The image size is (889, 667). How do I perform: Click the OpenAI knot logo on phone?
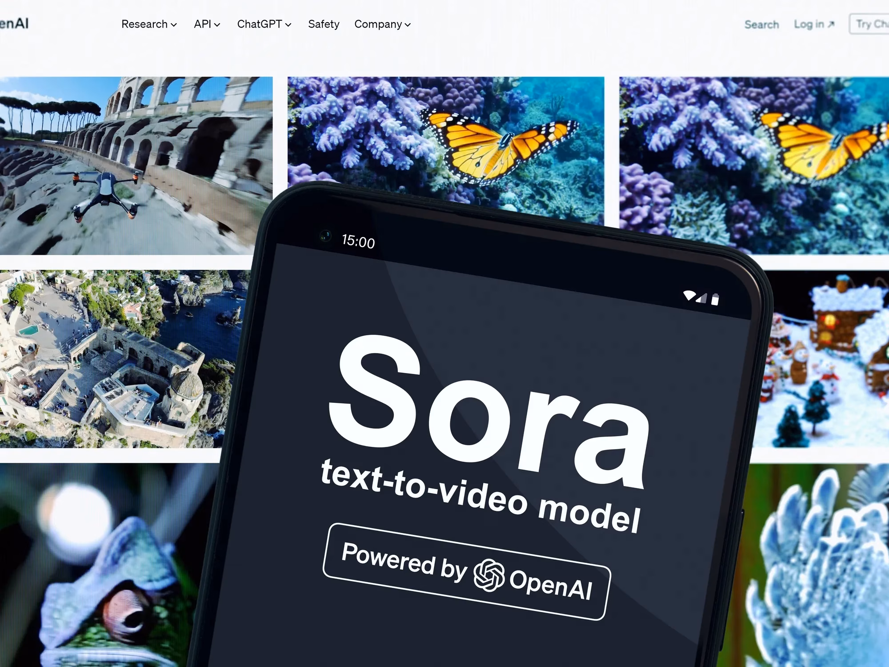click(489, 575)
